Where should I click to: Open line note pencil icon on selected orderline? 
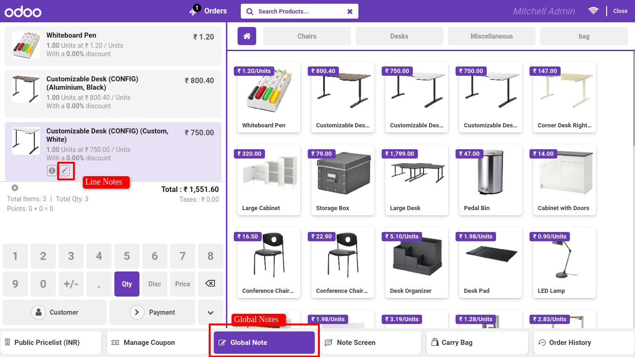[x=65, y=171]
